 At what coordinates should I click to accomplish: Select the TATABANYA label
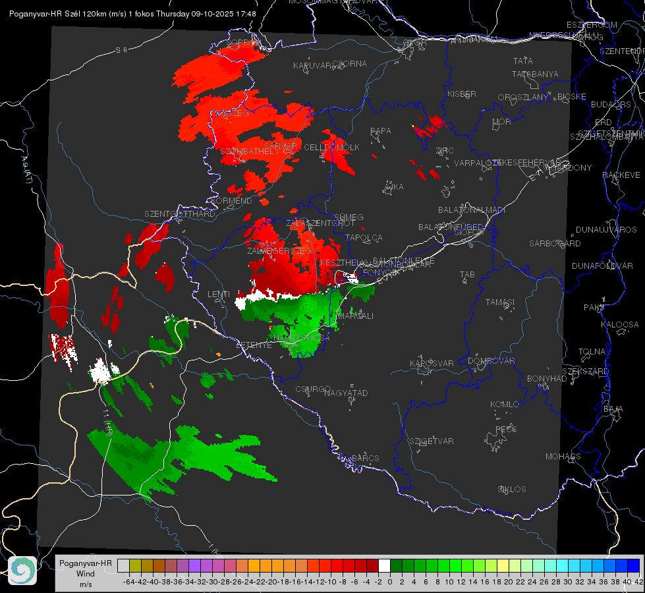[x=535, y=74]
